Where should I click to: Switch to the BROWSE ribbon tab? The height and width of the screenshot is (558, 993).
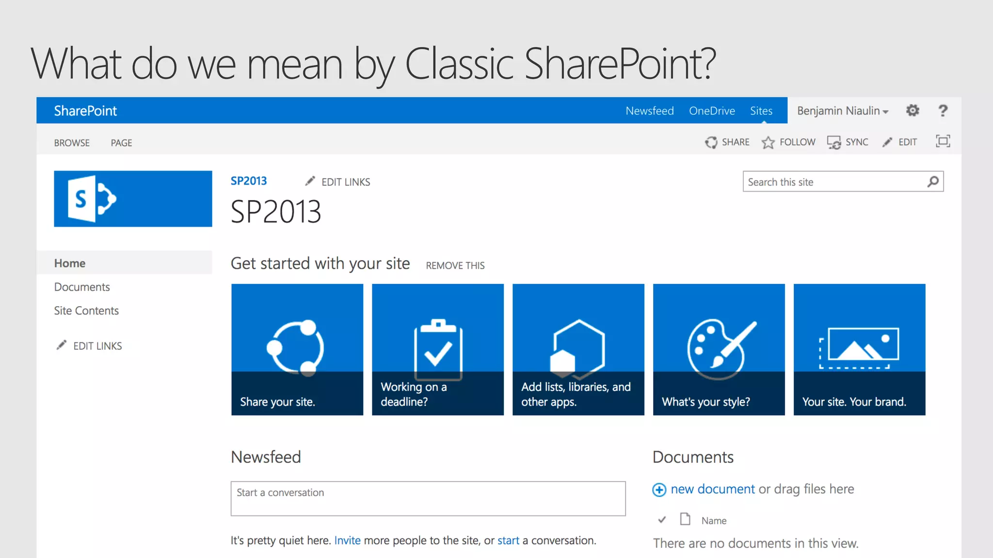click(x=72, y=143)
